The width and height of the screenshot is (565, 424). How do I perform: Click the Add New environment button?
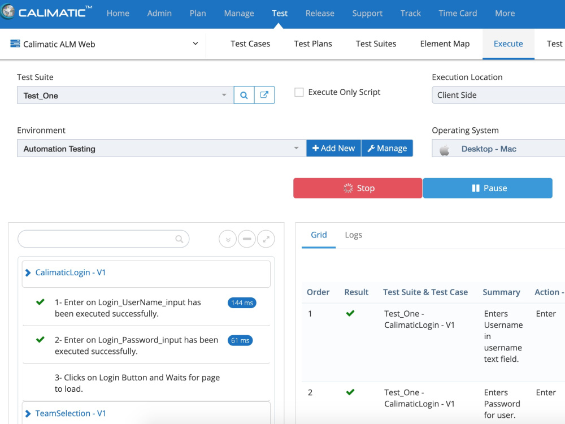[334, 148]
